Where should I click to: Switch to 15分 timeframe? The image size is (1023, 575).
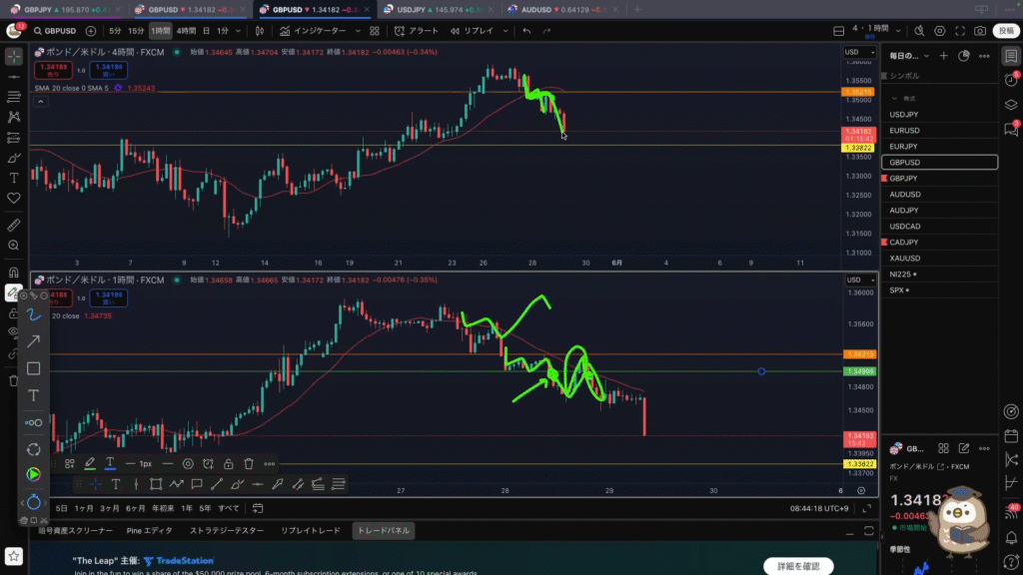[136, 31]
